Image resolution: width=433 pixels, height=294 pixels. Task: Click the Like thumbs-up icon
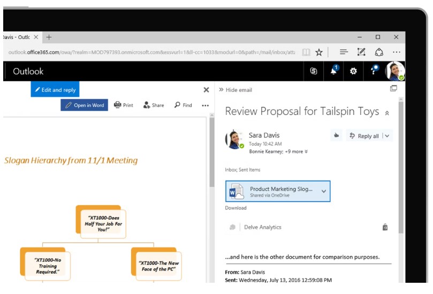click(x=336, y=135)
